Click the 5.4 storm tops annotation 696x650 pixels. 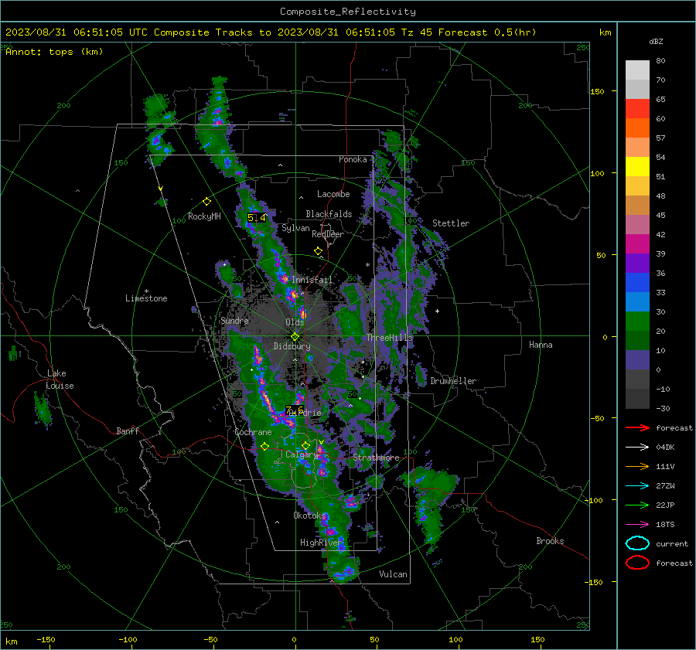[x=257, y=217]
